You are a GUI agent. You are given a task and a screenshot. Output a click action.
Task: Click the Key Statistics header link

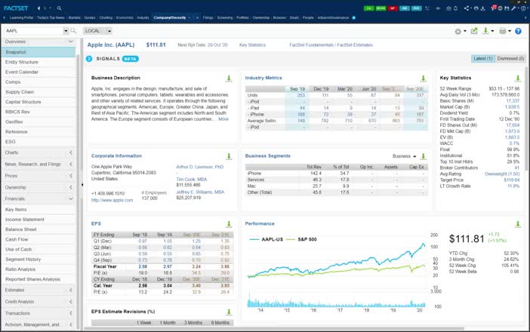[252, 45]
